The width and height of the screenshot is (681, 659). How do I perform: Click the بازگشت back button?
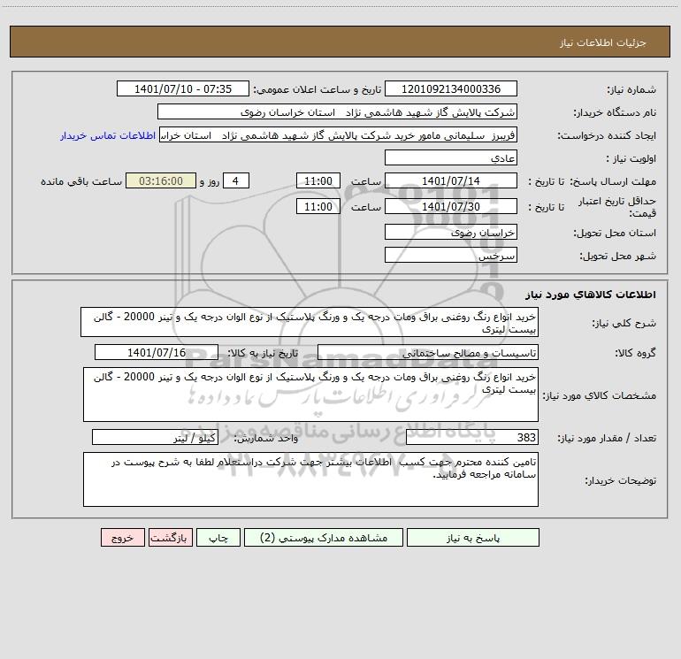[170, 537]
